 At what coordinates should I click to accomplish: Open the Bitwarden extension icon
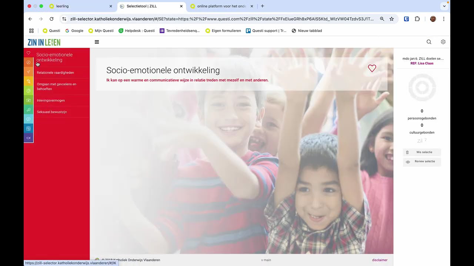(x=406, y=19)
